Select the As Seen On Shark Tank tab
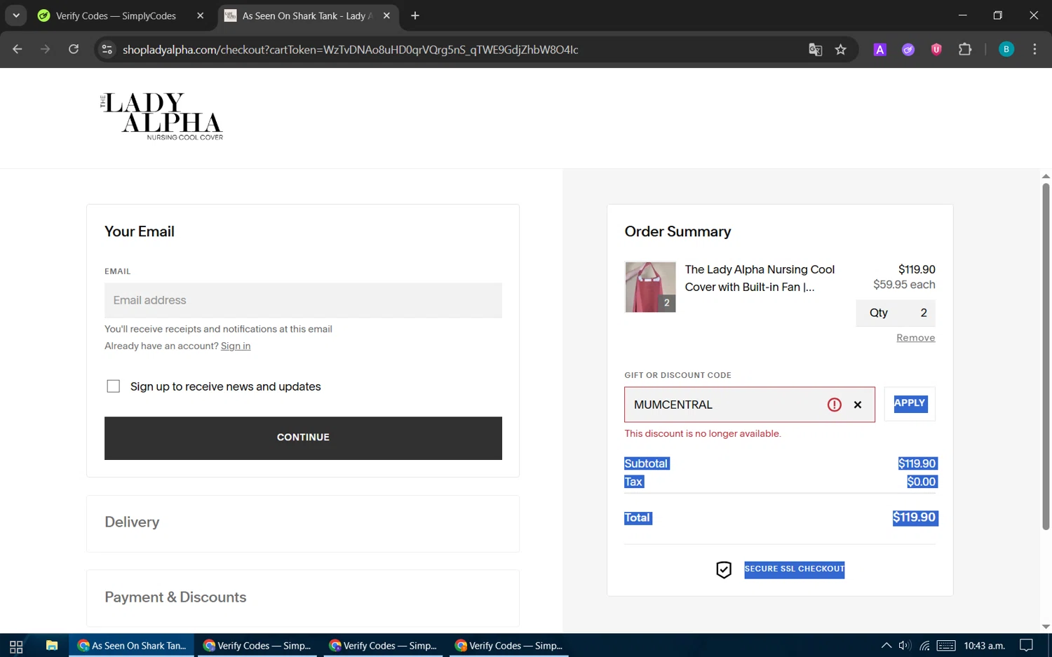 [309, 15]
